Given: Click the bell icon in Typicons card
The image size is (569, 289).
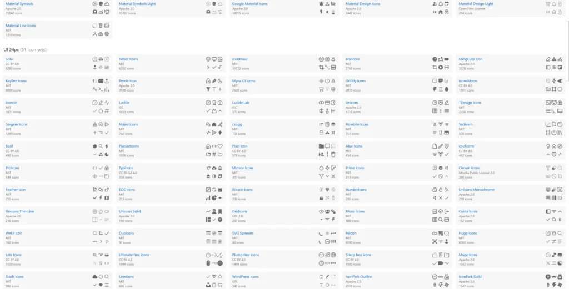Looking at the screenshot, I should pyautogui.click(x=220, y=168).
